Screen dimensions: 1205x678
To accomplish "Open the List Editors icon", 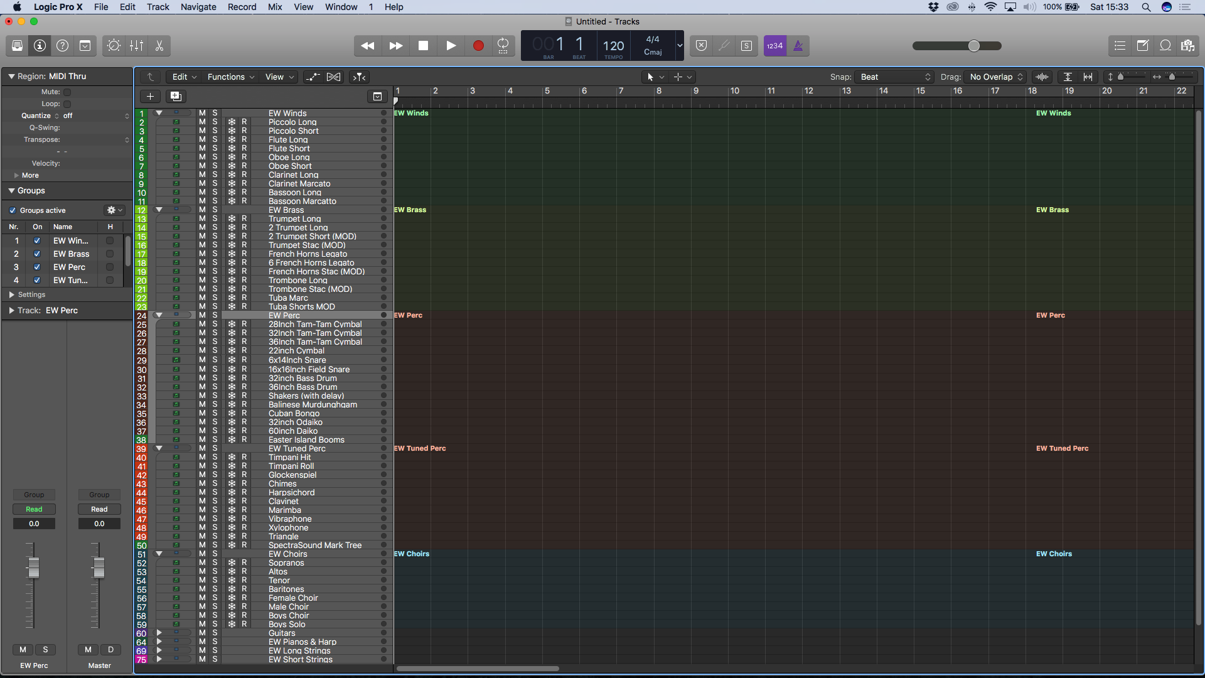I will pos(1120,46).
